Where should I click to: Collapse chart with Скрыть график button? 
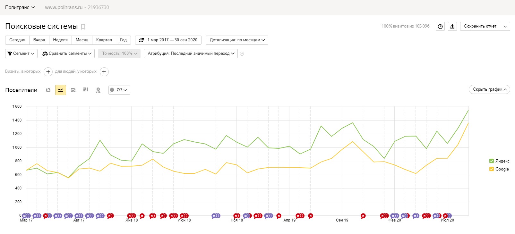tap(489, 89)
